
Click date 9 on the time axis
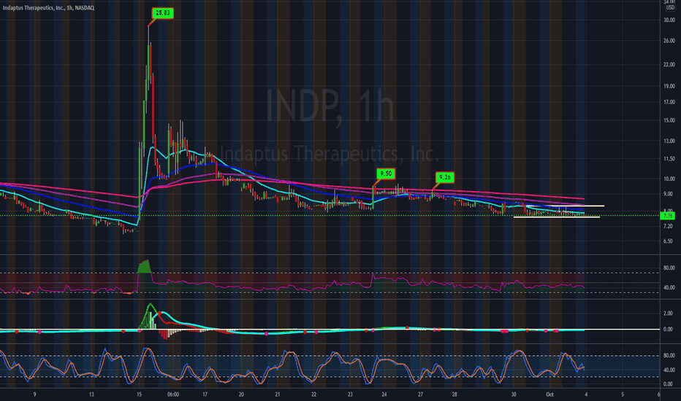[35, 394]
